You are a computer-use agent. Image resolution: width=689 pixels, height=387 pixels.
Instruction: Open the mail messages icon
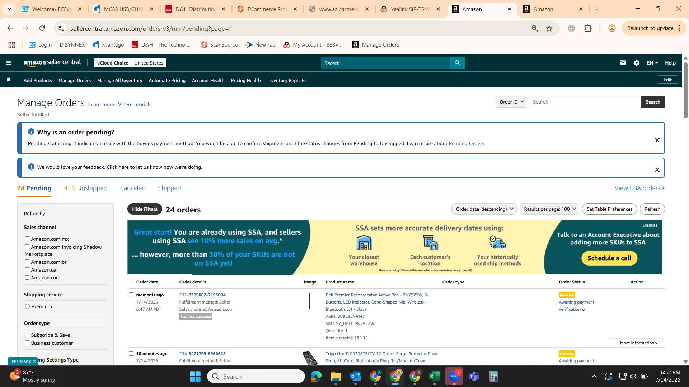(623, 63)
